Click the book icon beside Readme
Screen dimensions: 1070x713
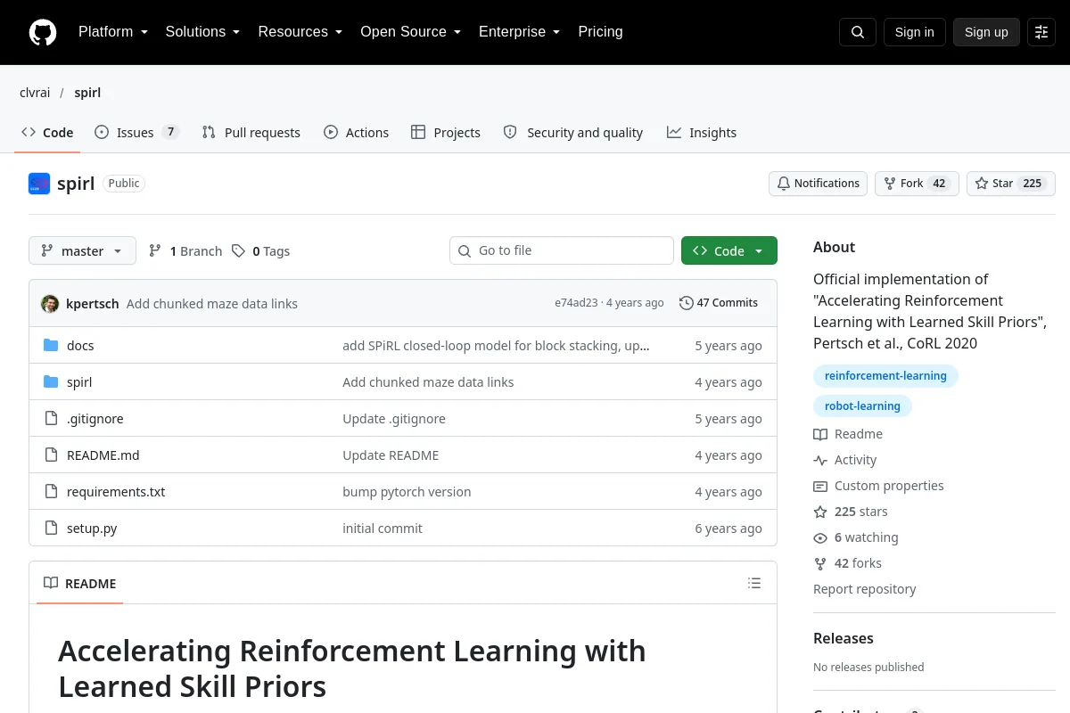pyautogui.click(x=820, y=434)
